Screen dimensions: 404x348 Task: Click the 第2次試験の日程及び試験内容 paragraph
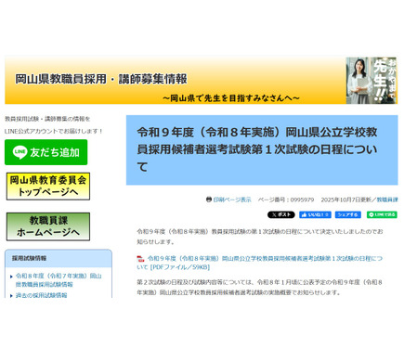coord(260,288)
